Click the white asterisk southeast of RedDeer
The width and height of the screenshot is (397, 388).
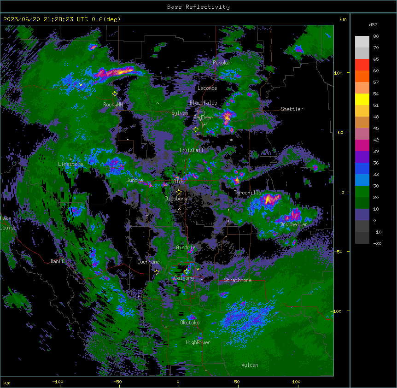coord(231,140)
